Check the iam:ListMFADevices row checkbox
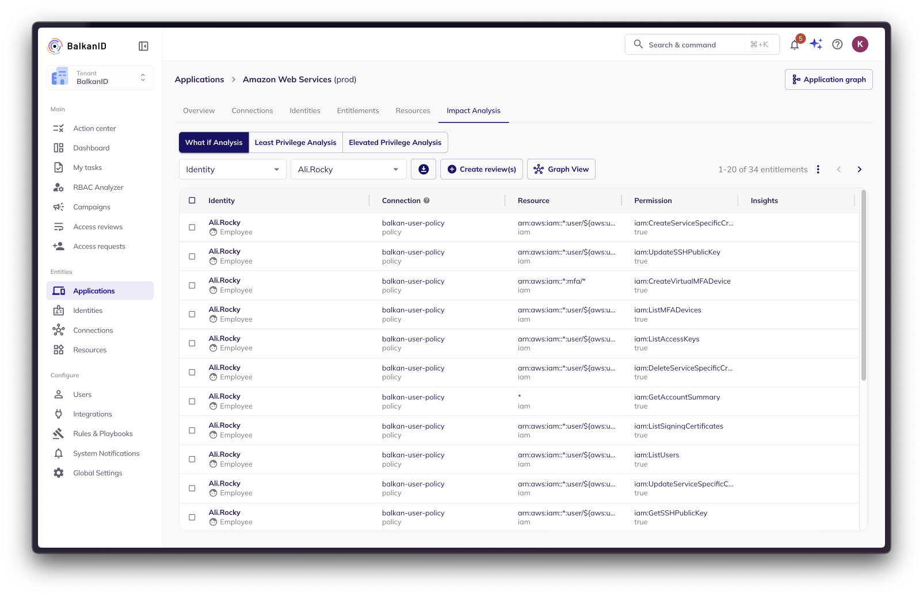Screen dimensions: 923x596 click(x=192, y=314)
